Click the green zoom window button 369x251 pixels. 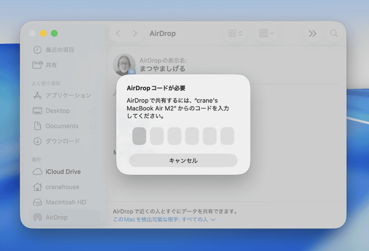click(54, 33)
